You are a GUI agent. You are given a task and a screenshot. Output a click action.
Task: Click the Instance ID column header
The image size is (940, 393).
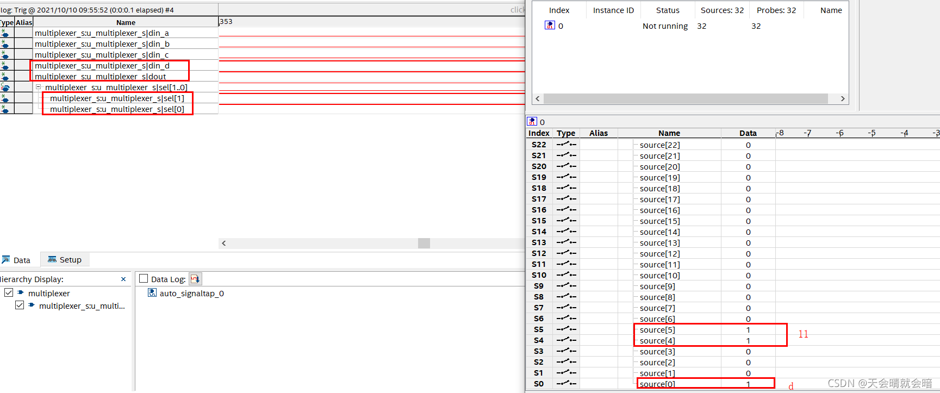click(613, 10)
